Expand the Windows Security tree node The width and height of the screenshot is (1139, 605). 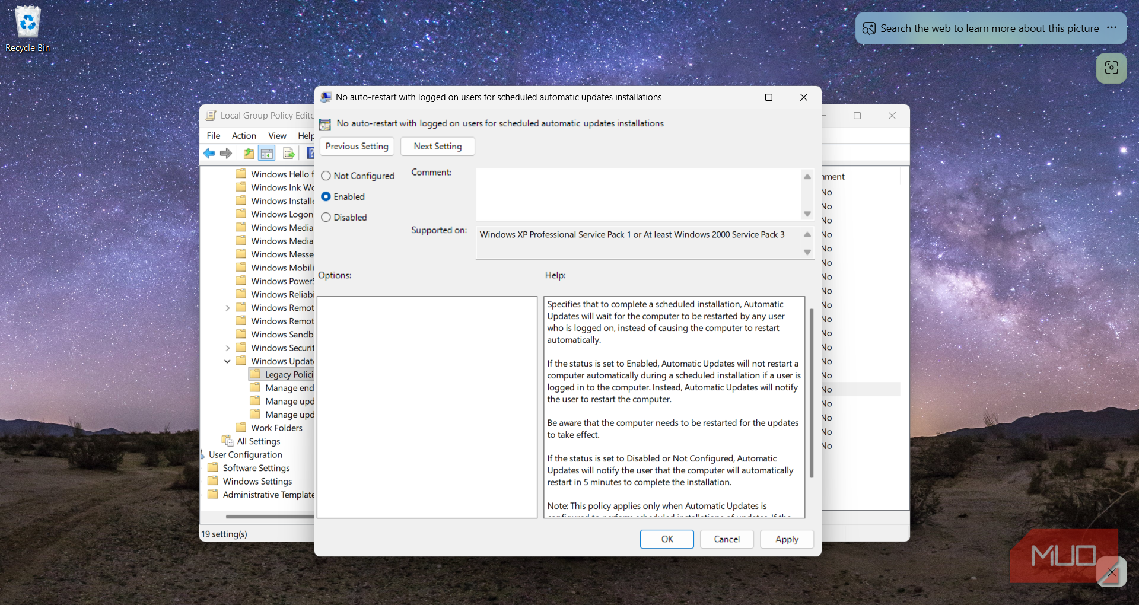pos(227,348)
